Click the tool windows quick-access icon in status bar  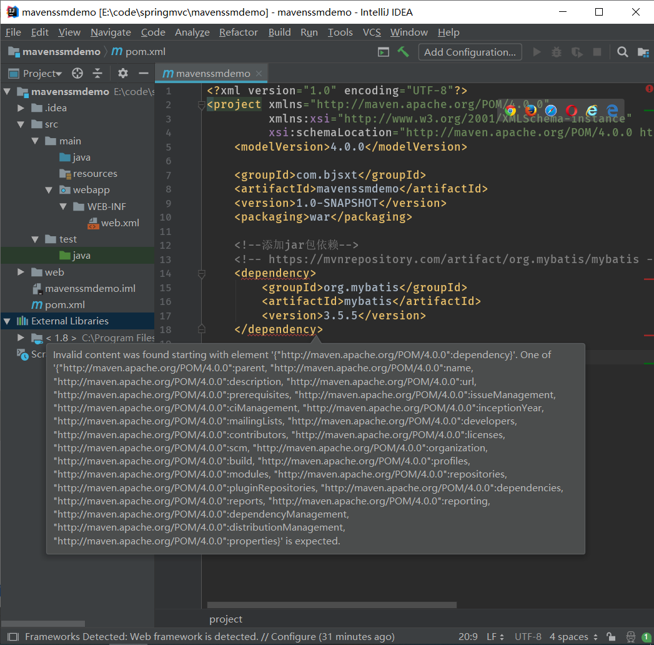[x=13, y=637]
